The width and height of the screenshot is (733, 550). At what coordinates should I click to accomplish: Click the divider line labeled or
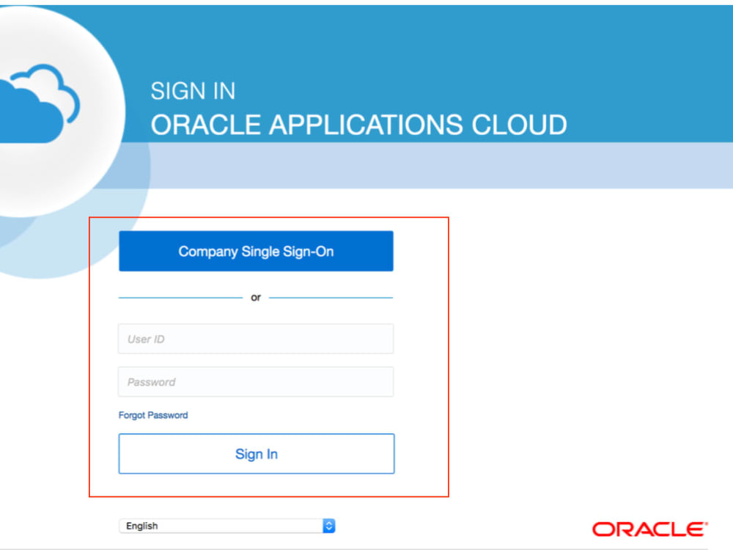point(256,297)
